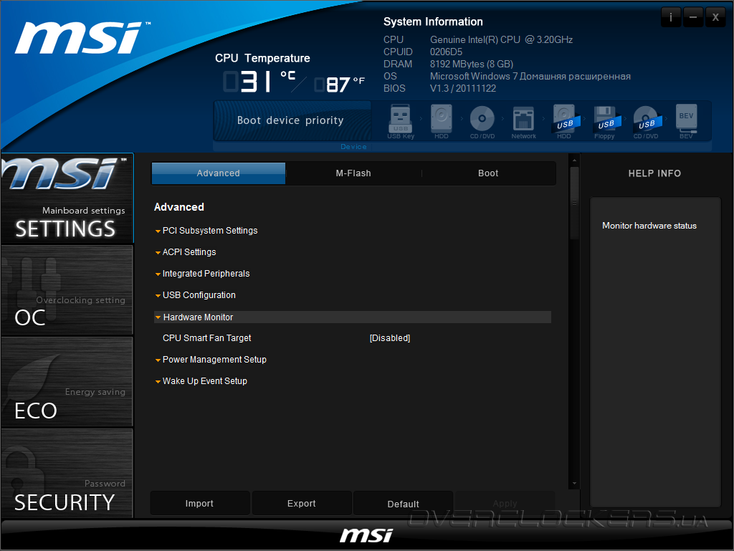The image size is (734, 551).
Task: Select the Network boot device icon
Action: pyautogui.click(x=523, y=122)
